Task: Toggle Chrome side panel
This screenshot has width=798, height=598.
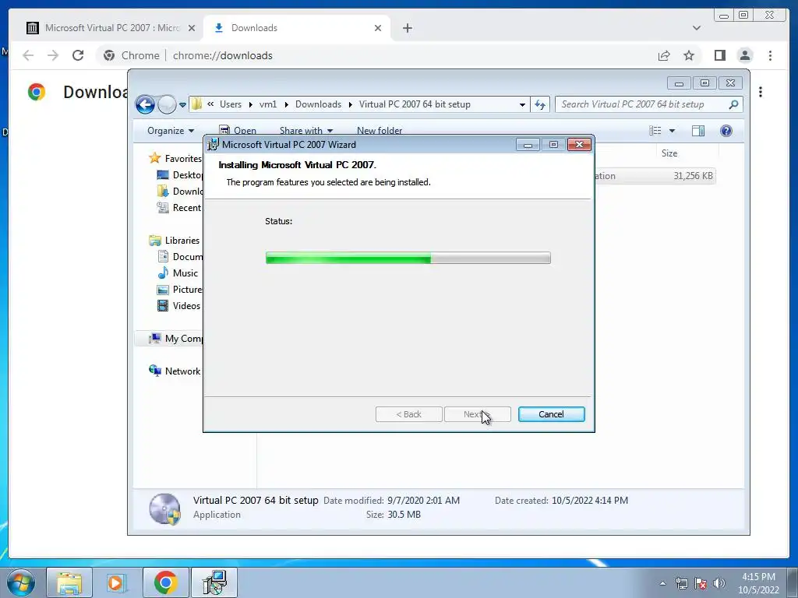Action: pyautogui.click(x=719, y=55)
